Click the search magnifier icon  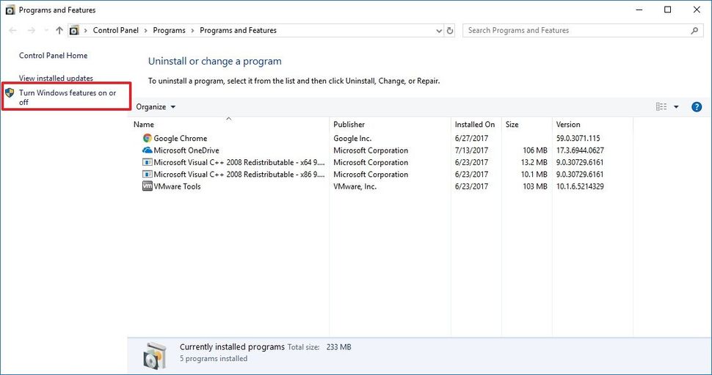(x=694, y=31)
